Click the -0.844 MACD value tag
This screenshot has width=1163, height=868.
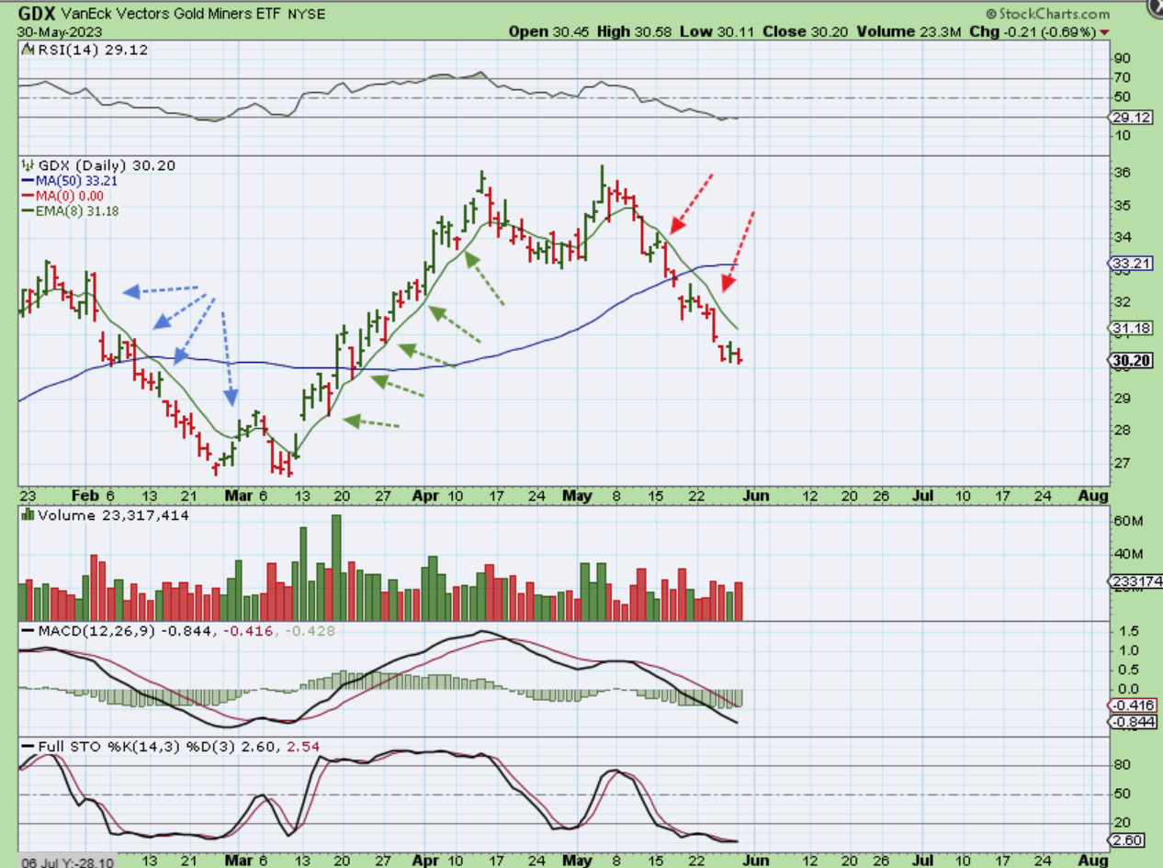click(x=1131, y=722)
